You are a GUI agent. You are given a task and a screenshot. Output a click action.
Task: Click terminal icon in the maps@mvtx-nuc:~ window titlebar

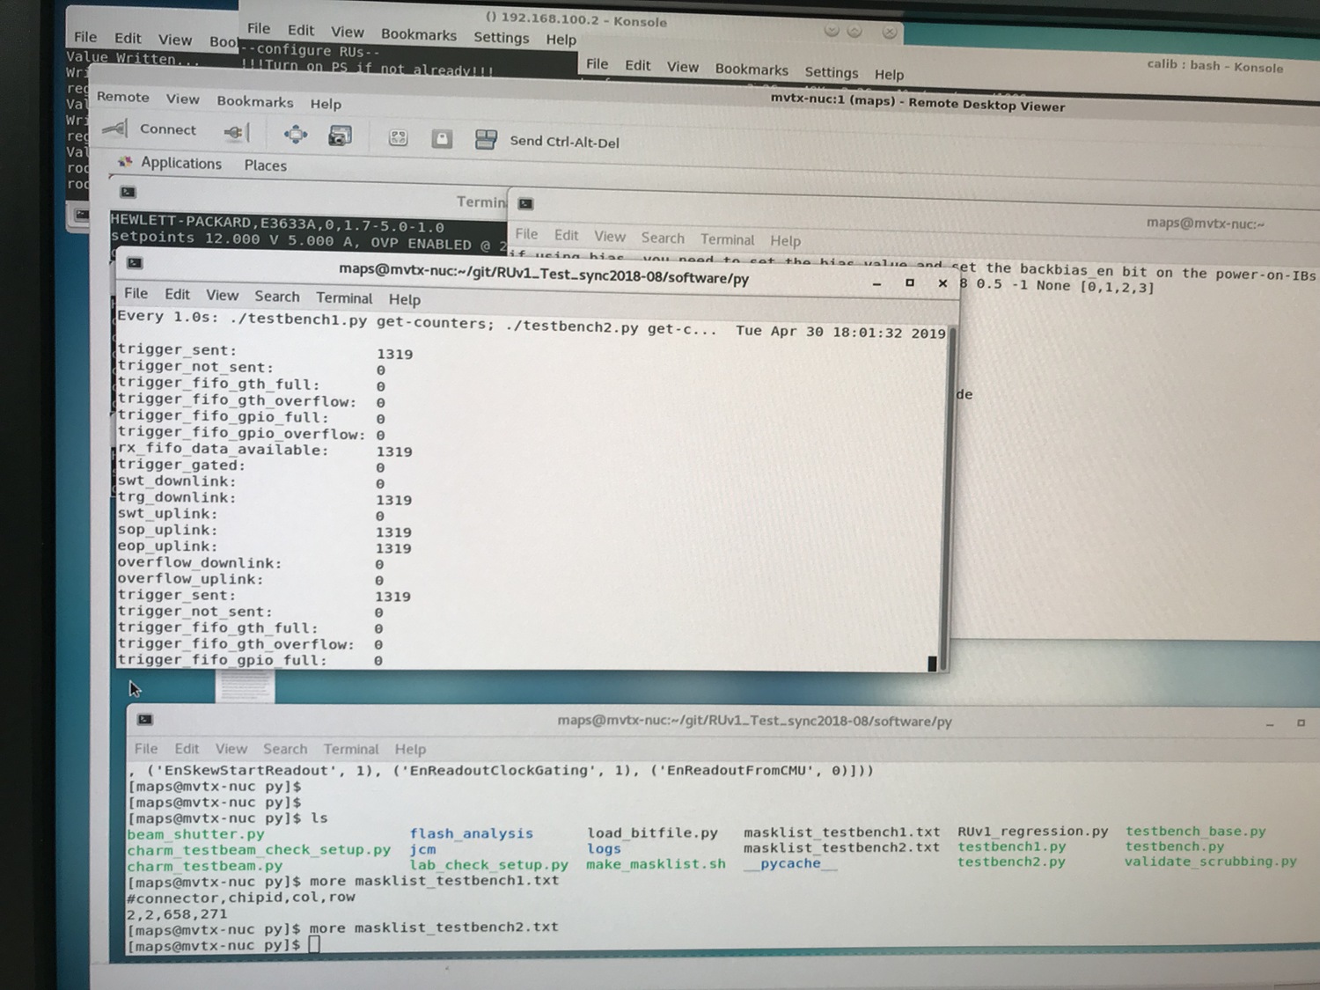526,204
